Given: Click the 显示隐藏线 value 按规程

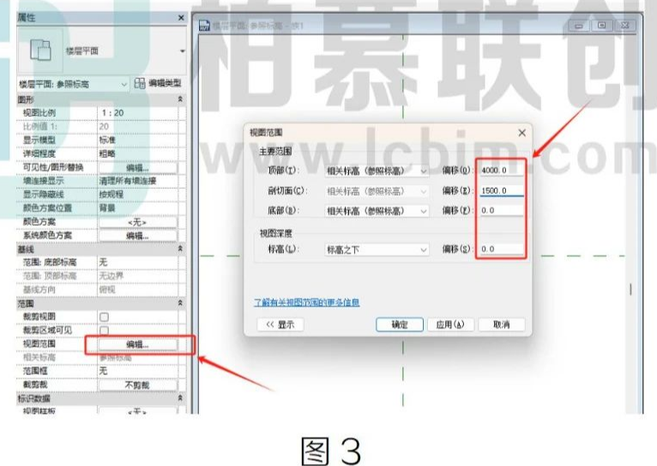Looking at the screenshot, I should click(138, 195).
